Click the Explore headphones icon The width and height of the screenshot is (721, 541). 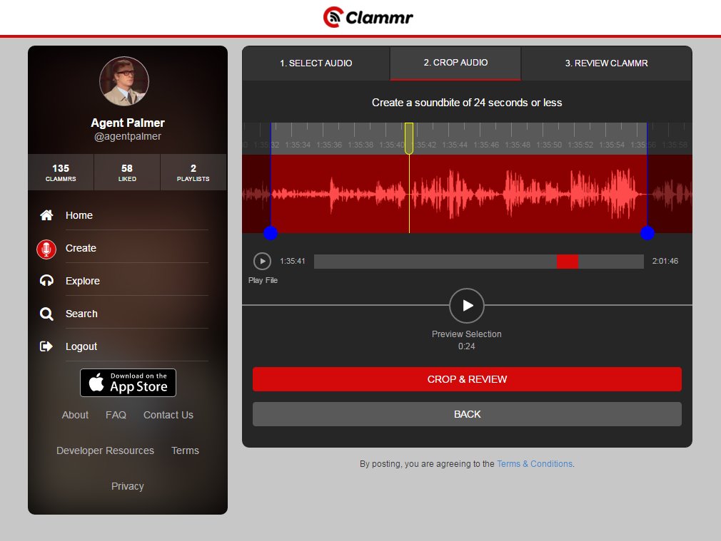(46, 281)
